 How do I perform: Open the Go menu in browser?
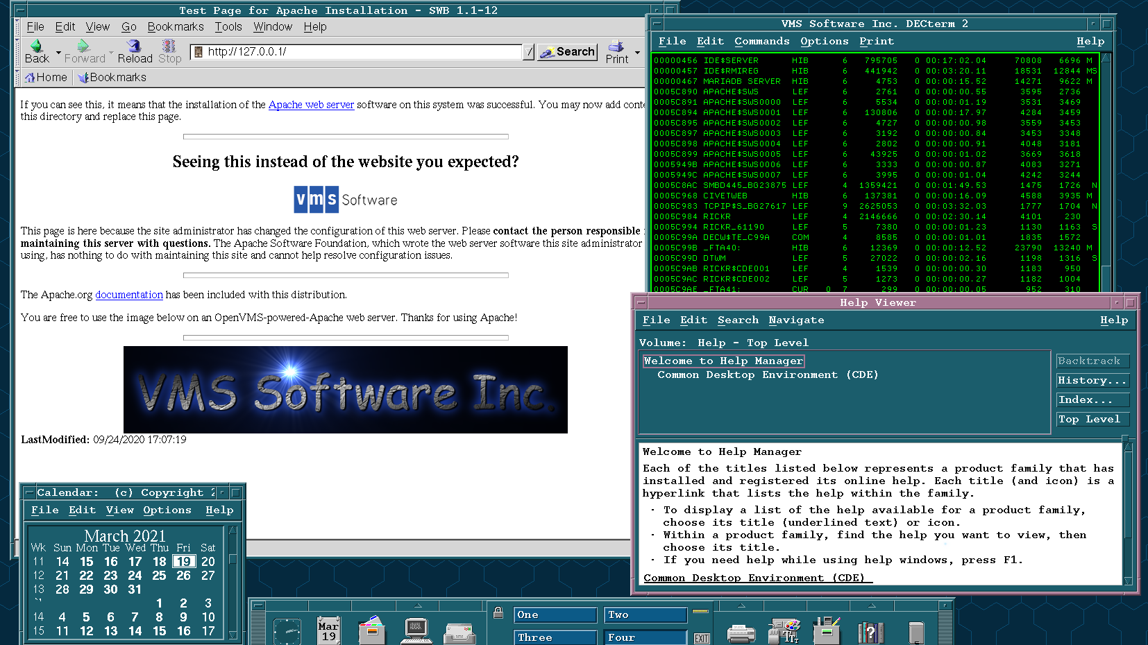point(129,27)
